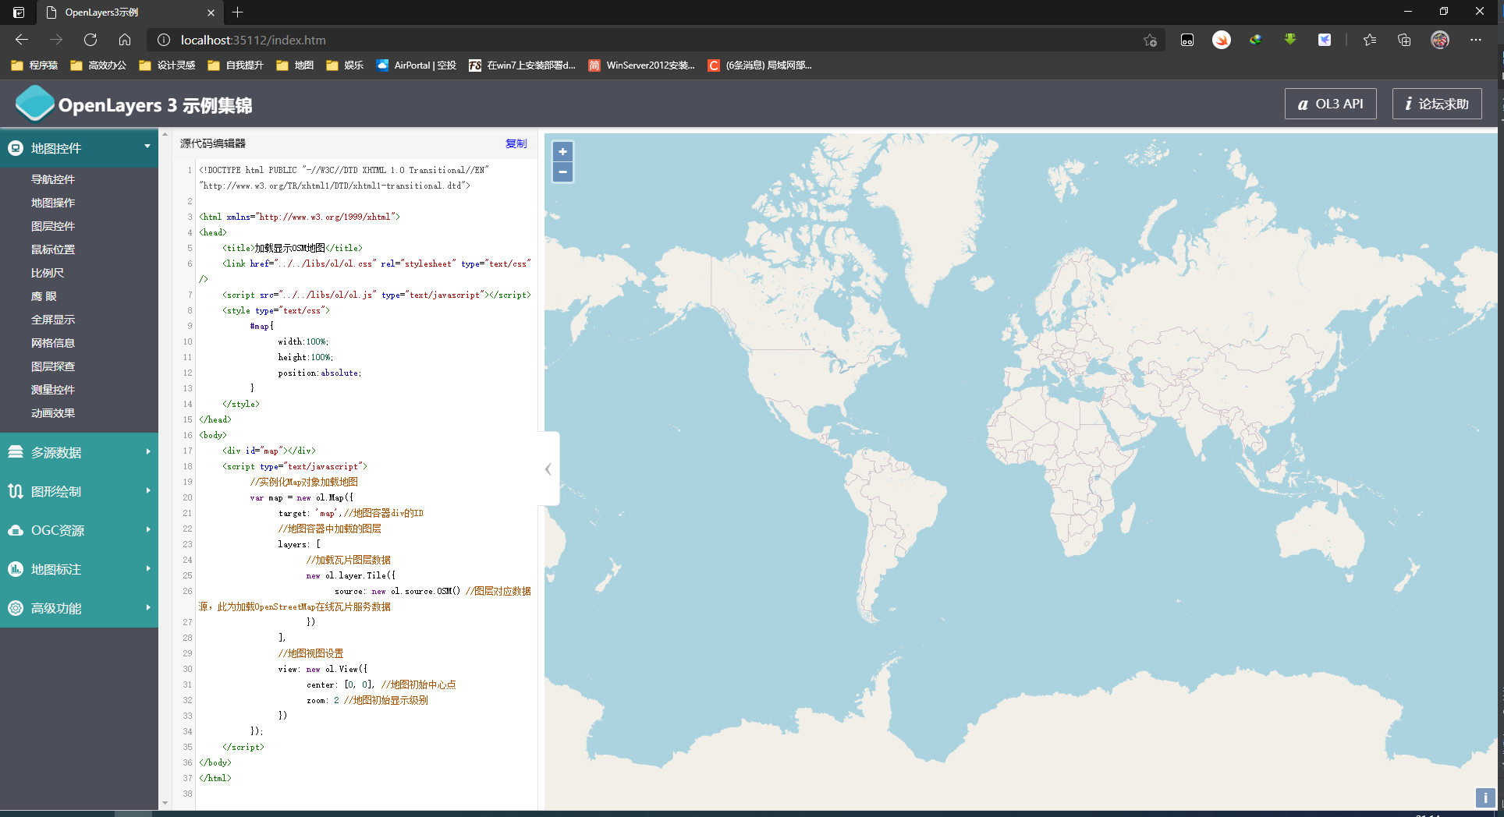
Task: Select 网格信息 in sidebar
Action: click(x=53, y=343)
